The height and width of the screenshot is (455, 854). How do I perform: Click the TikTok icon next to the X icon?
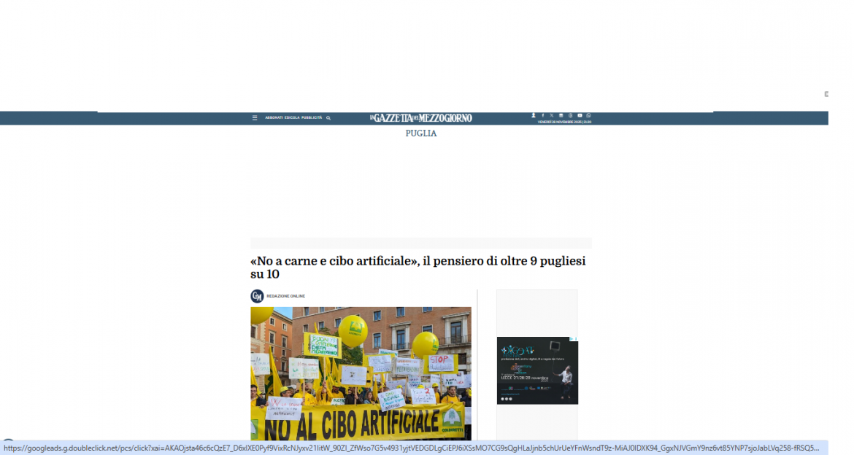561,115
